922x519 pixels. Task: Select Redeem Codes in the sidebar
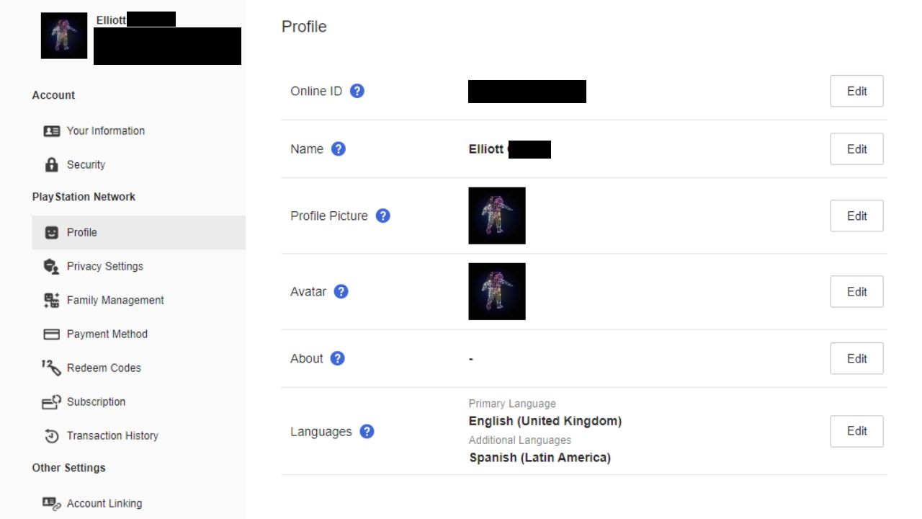(104, 368)
